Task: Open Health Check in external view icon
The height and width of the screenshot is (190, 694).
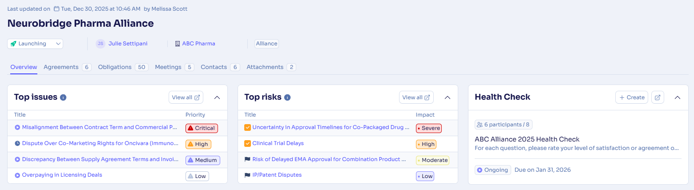Action: [x=658, y=97]
